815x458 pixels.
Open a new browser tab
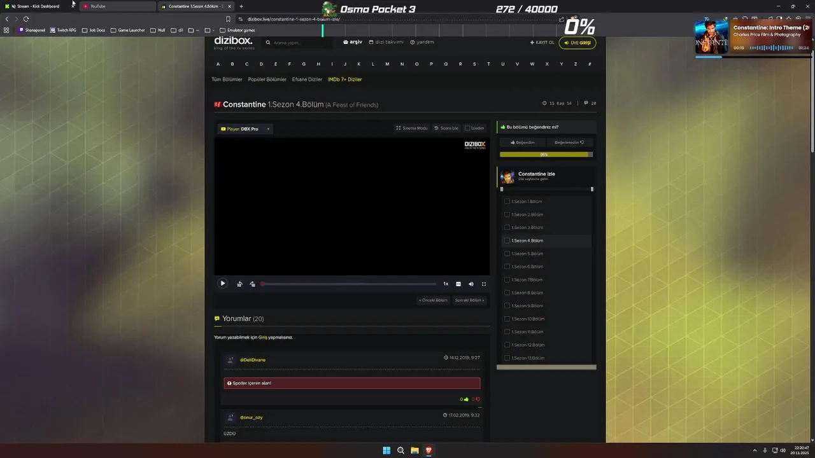pos(241,6)
